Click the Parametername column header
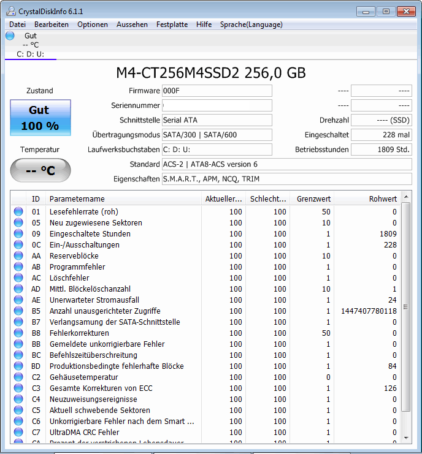Screen dimensions: 422x454 click(123, 199)
